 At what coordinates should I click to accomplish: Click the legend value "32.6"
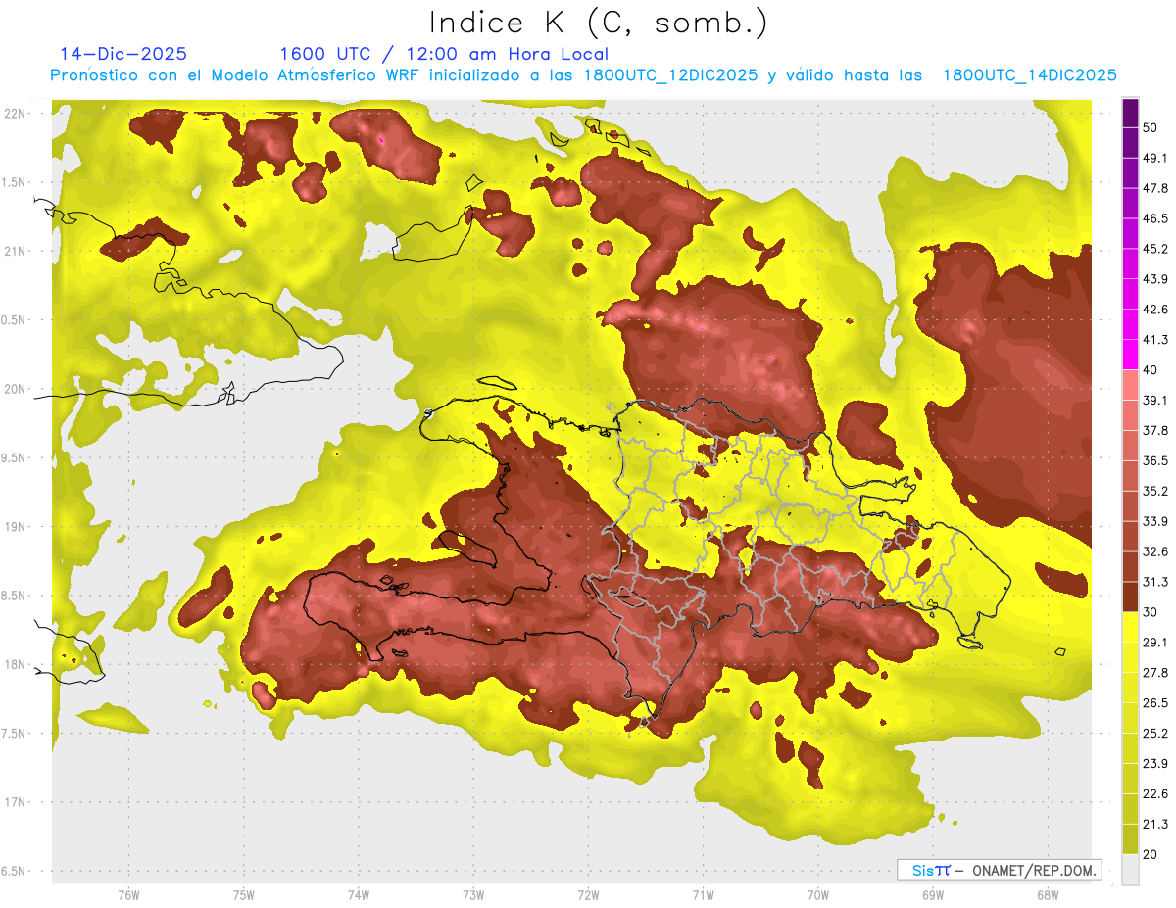(1154, 551)
